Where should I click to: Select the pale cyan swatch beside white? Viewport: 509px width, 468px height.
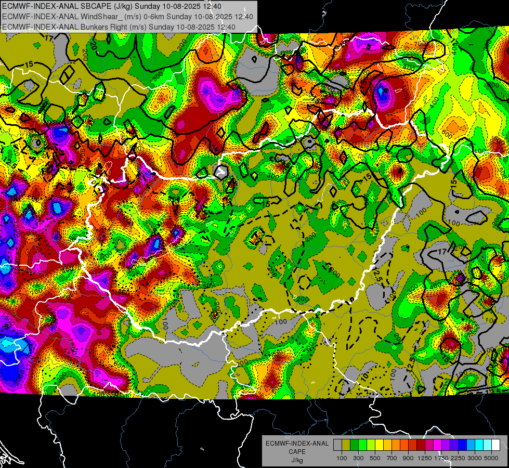[x=487, y=445]
